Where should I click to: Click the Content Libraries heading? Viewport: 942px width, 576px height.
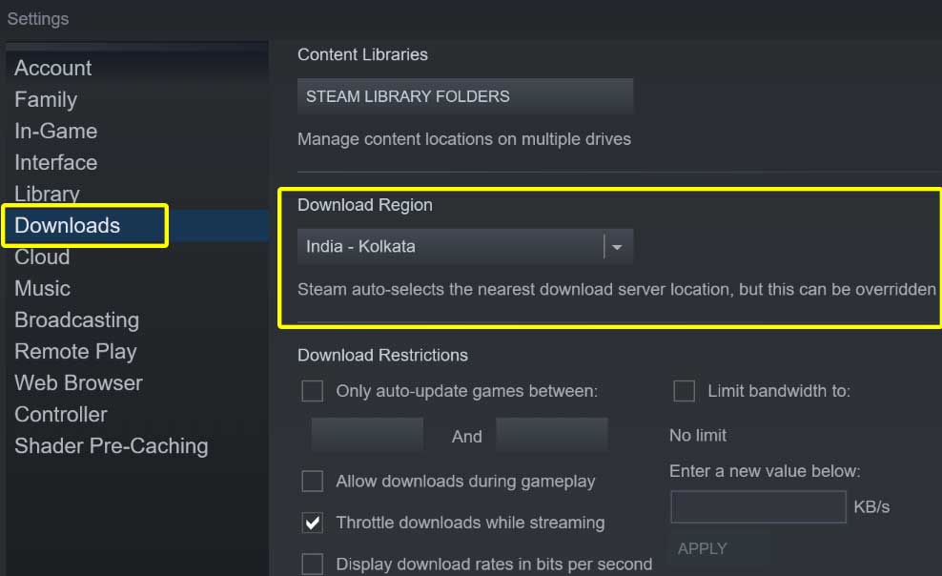tap(363, 54)
